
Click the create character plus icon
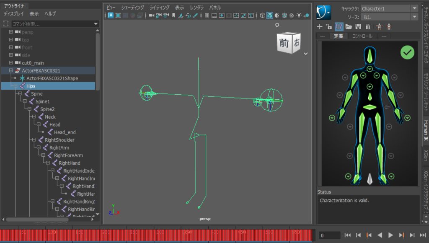(x=320, y=27)
